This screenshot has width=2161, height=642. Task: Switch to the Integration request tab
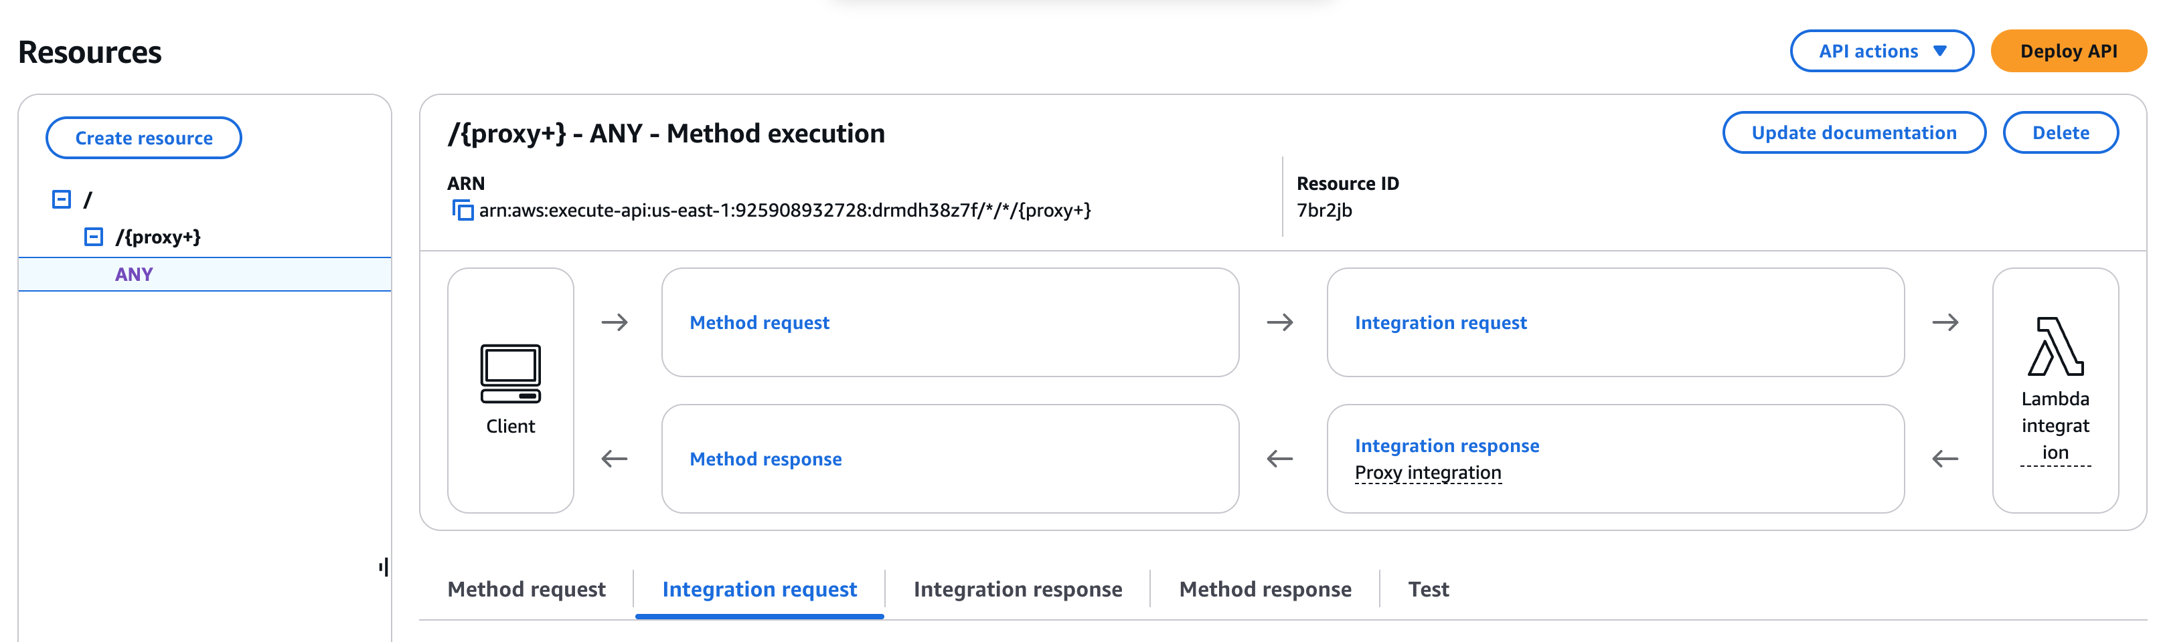(759, 589)
